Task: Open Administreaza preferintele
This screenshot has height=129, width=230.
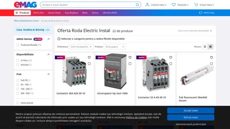Action: [191, 124]
